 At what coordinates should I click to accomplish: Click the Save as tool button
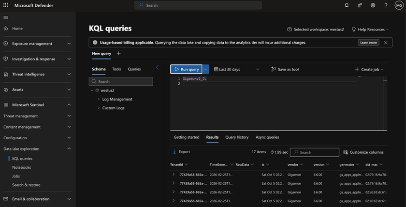pos(285,69)
